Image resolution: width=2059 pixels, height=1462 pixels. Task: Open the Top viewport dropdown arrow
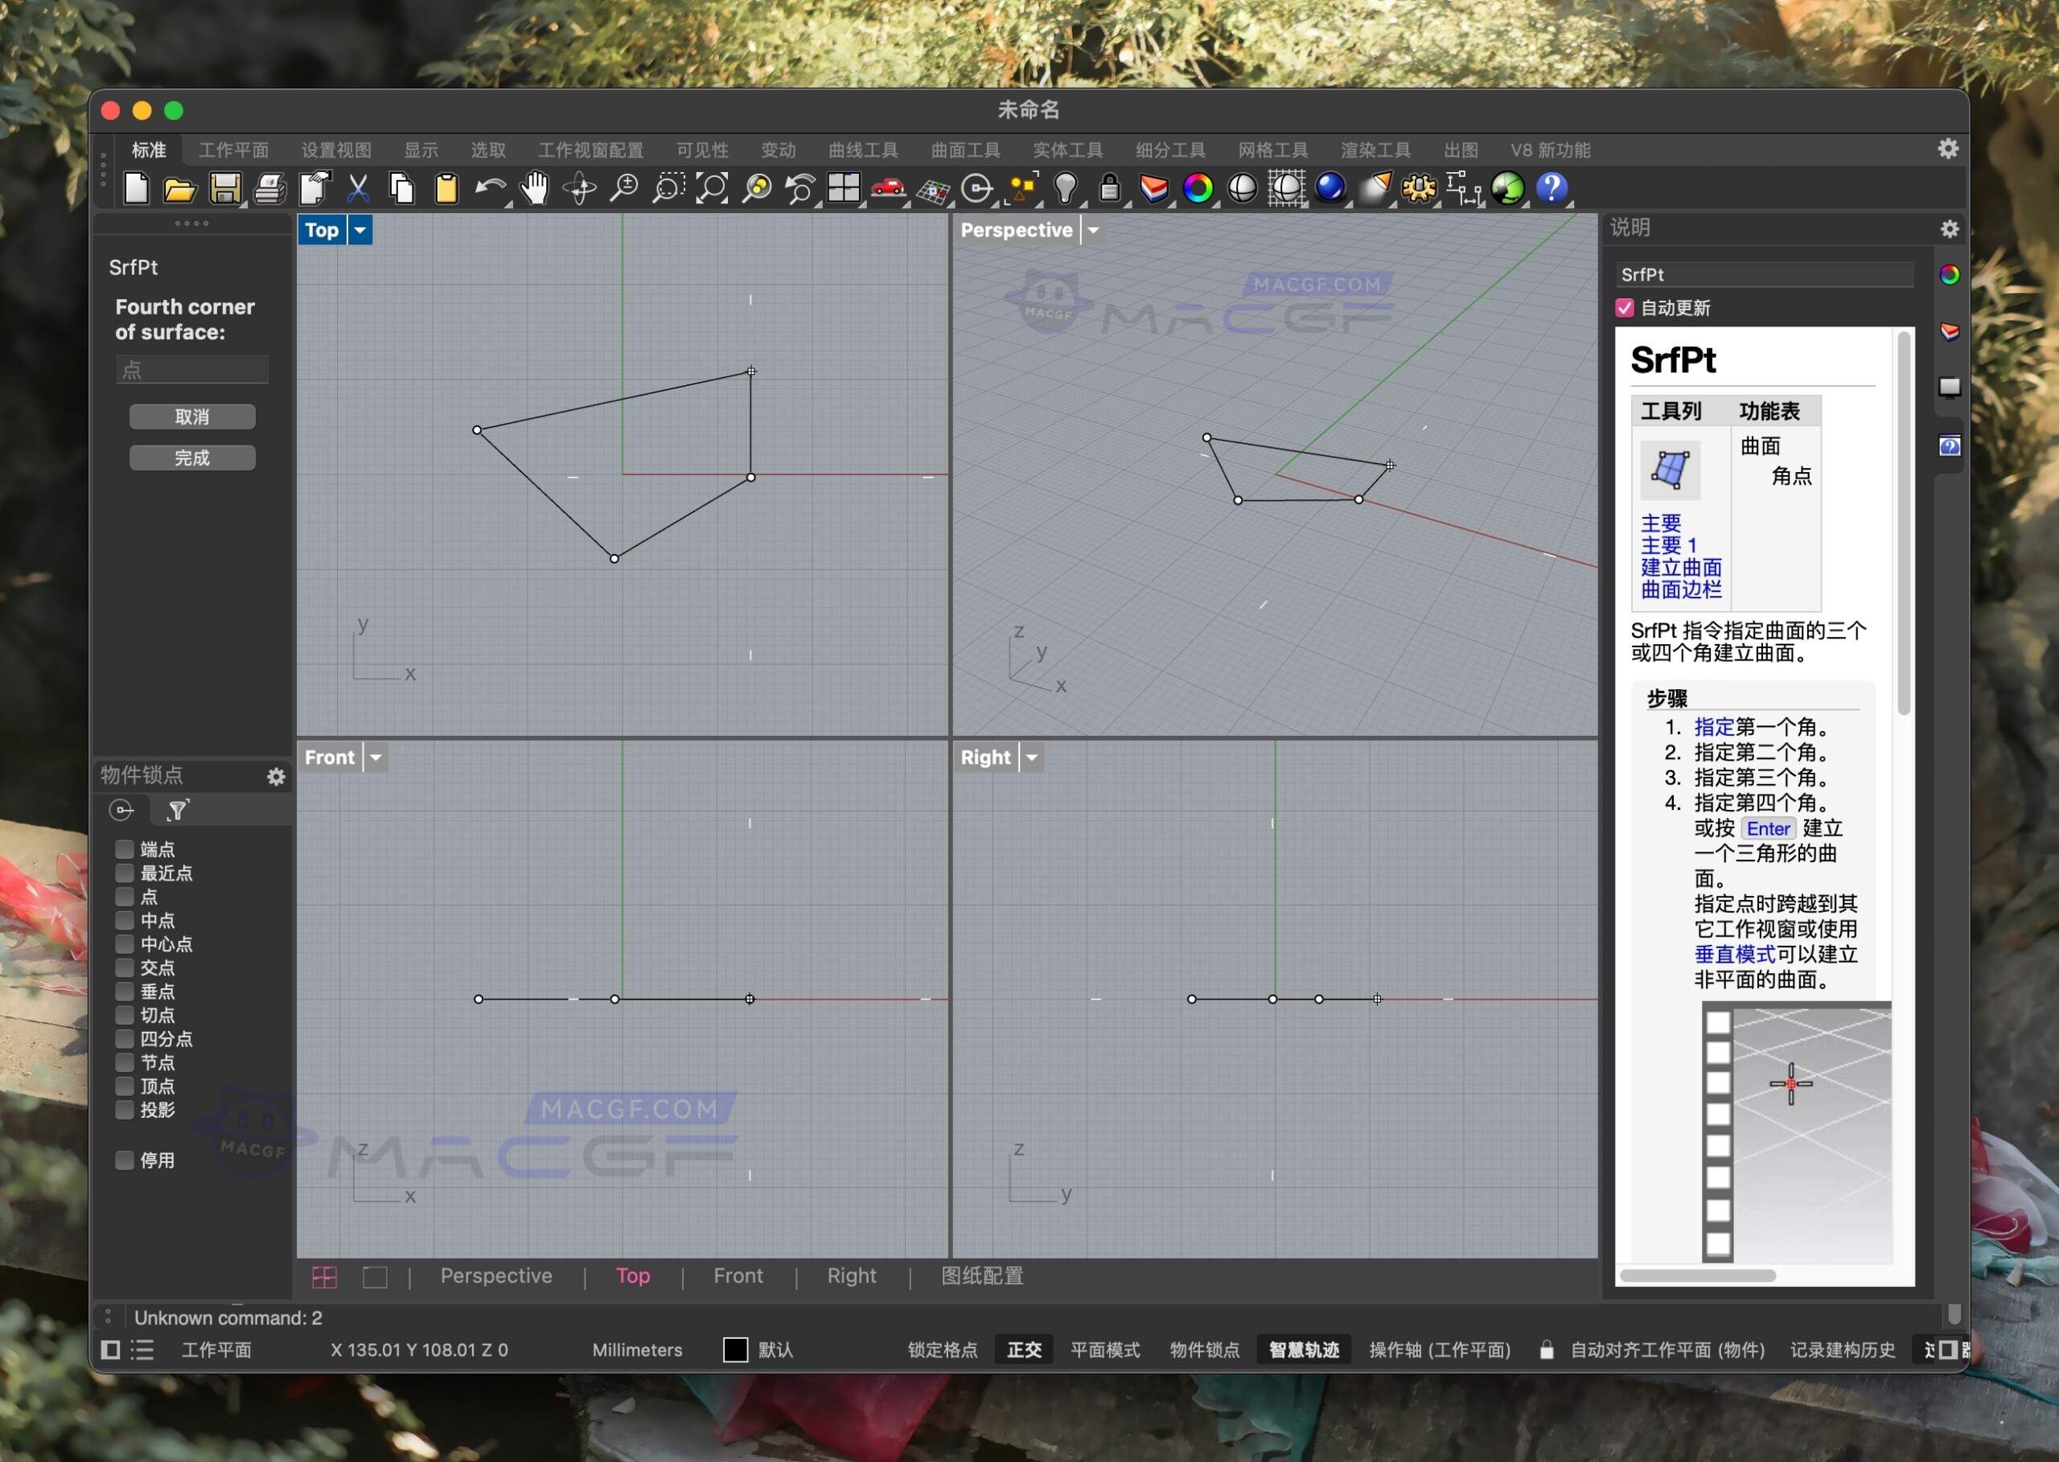tap(360, 231)
